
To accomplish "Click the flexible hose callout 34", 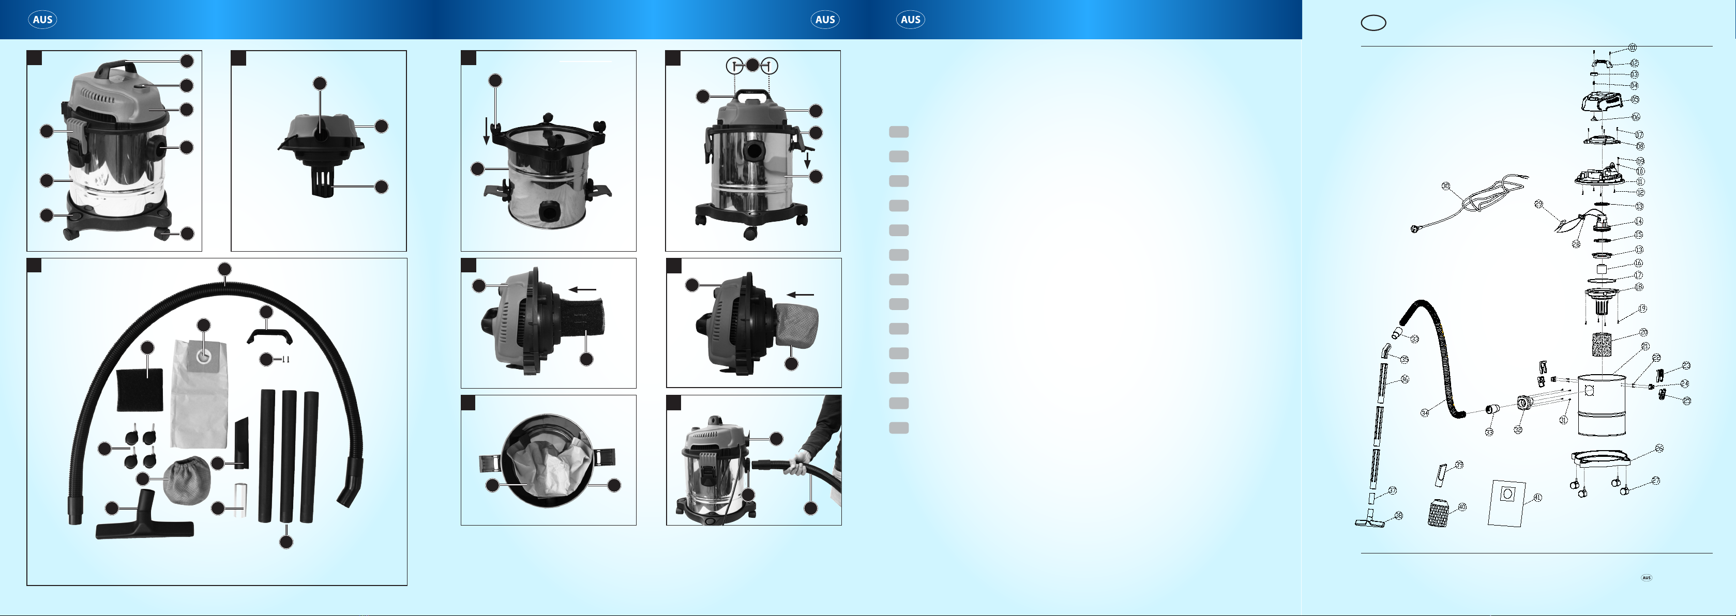I will pos(1425,413).
